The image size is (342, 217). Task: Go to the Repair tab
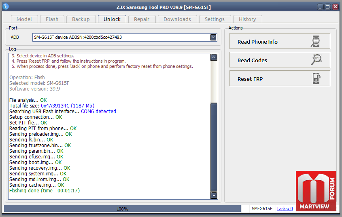tap(142, 19)
